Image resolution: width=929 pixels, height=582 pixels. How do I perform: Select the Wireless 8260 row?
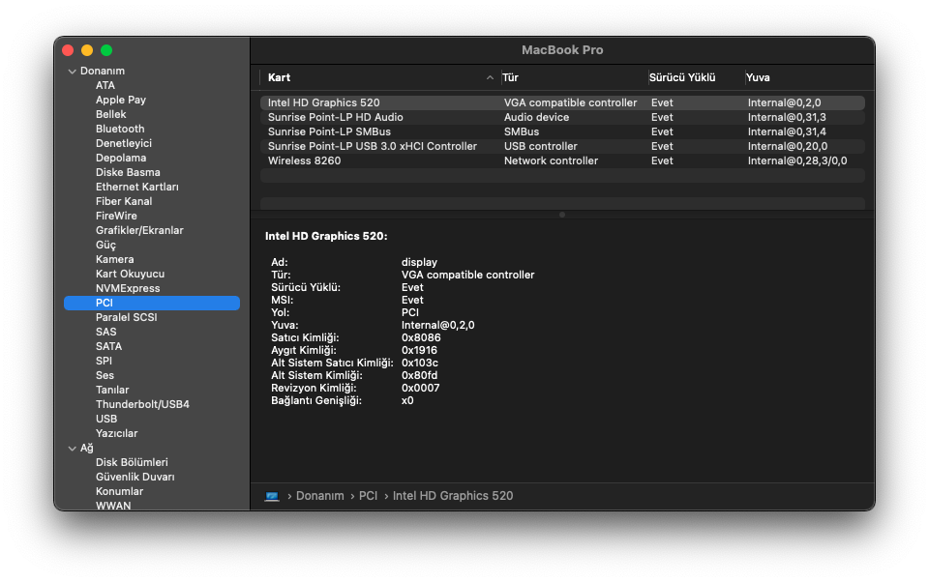coord(305,160)
